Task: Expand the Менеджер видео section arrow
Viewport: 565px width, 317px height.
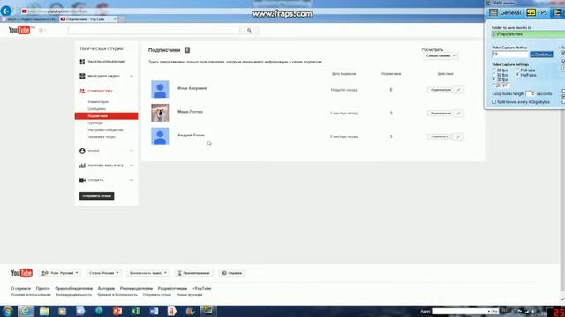Action: (x=132, y=77)
